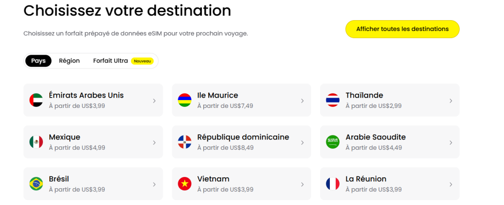
Task: Expand the Thaïlande chevron arrow
Action: (x=450, y=101)
